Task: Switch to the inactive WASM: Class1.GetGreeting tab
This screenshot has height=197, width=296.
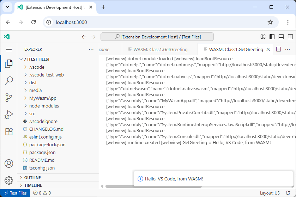Action: click(x=160, y=49)
